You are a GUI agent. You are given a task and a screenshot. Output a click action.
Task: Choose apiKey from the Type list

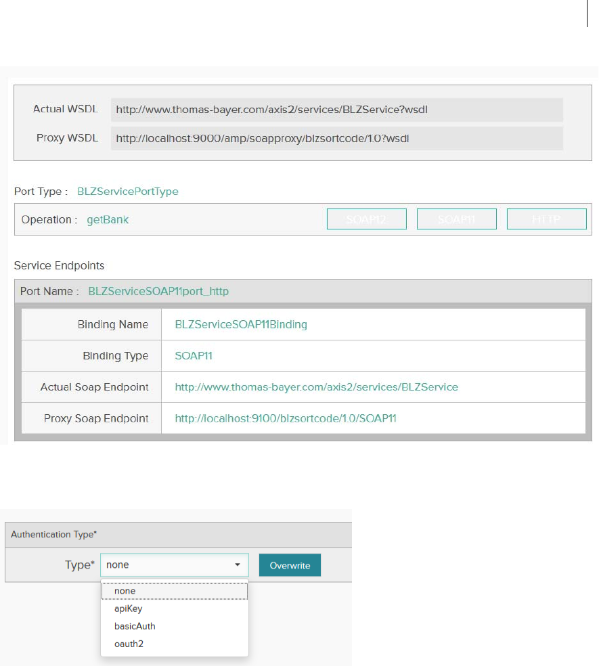click(x=129, y=608)
